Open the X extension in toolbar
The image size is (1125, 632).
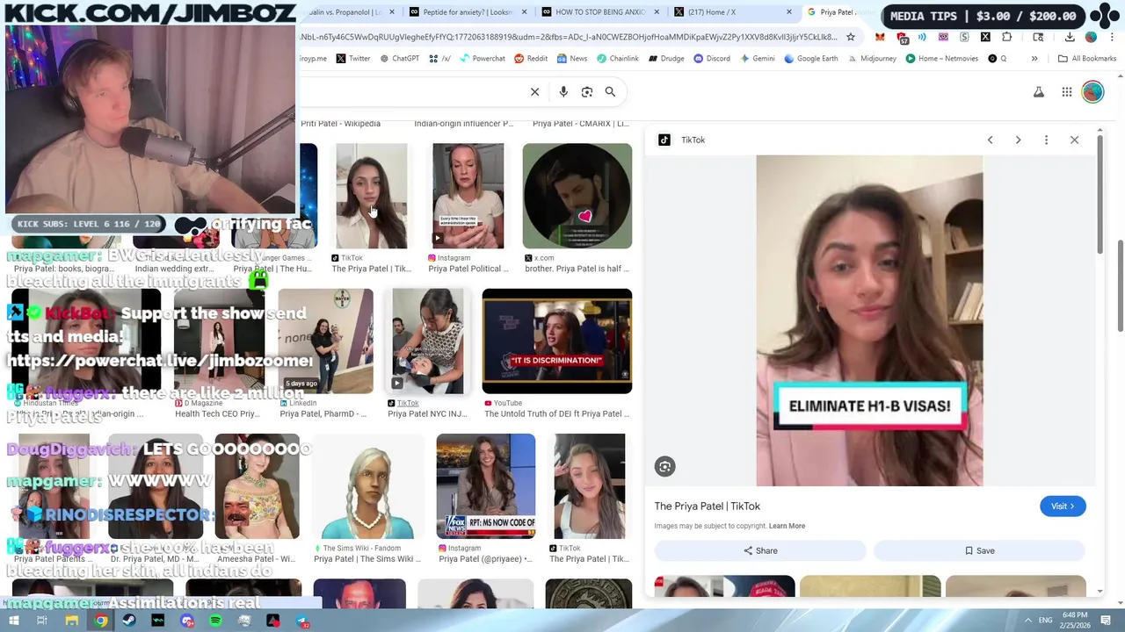click(x=985, y=37)
